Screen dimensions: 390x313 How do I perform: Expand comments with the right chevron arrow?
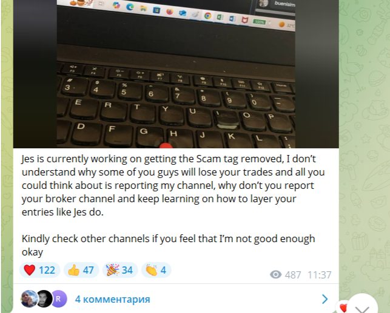point(324,299)
